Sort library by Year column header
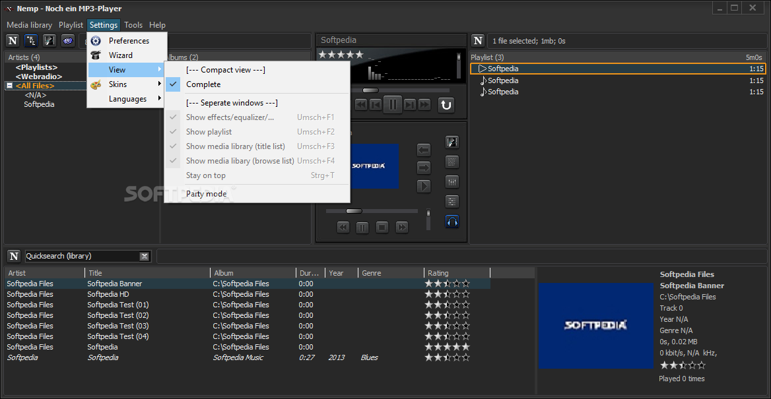 [341, 273]
